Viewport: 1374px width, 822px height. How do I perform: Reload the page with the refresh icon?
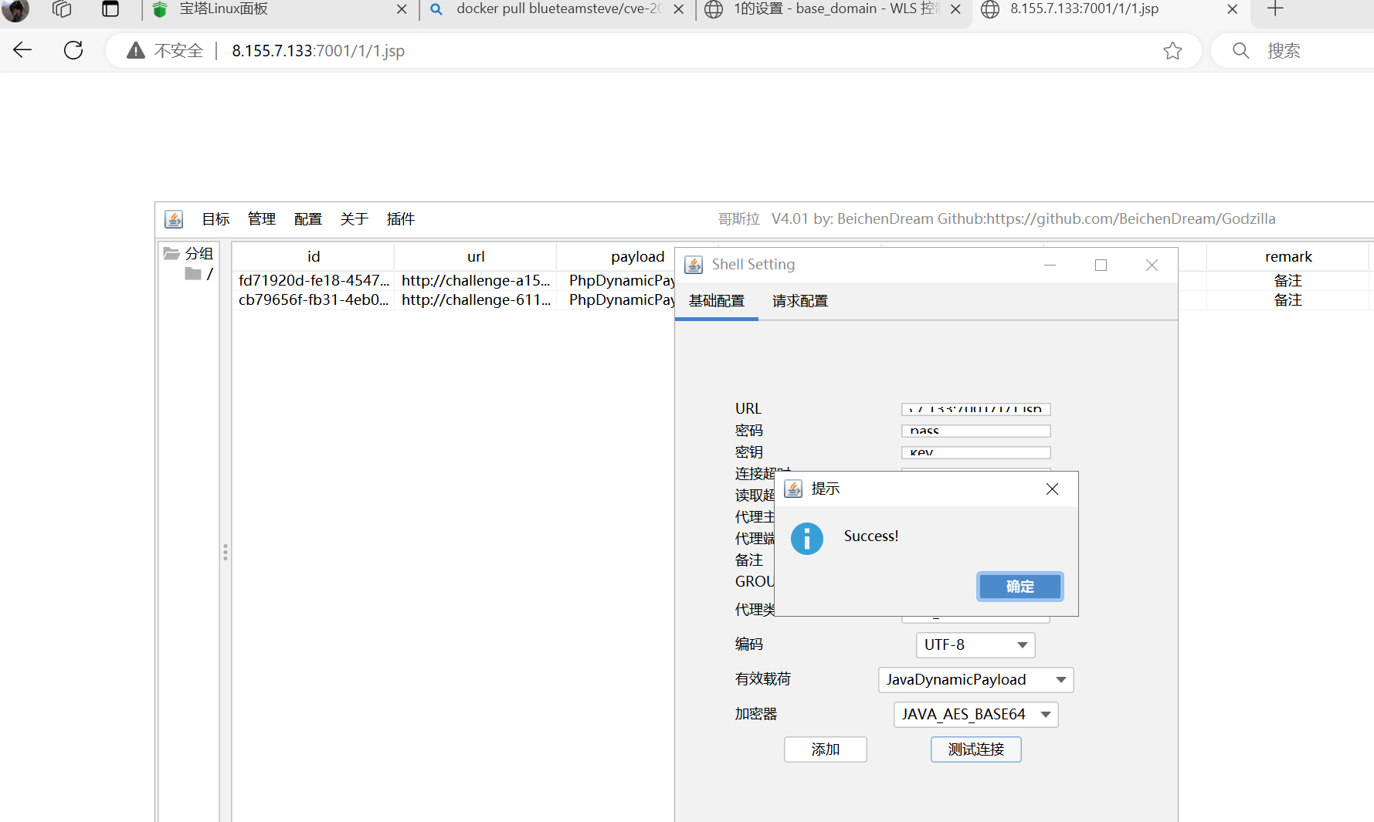coord(73,50)
